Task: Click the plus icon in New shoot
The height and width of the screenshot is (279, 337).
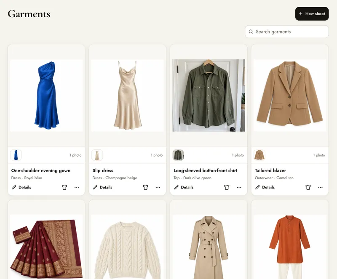Action: (x=301, y=14)
